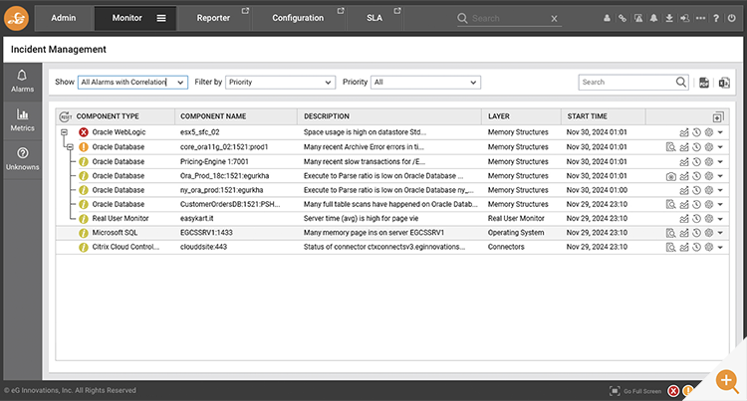Screen dimensions: 747x401
Task: Click the red critical status icon in footer
Action: tap(673, 391)
